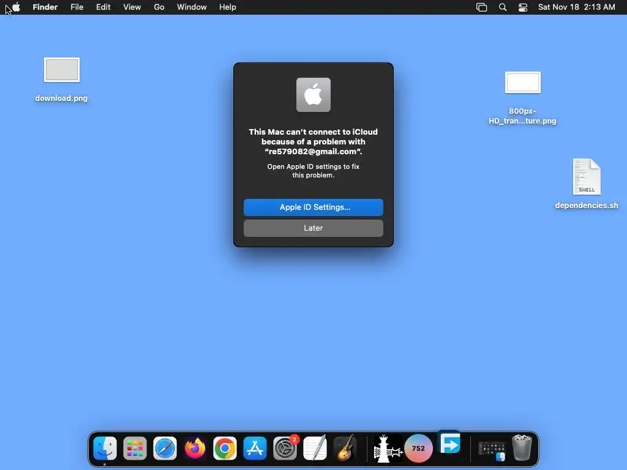This screenshot has height=470, width=627.
Task: Launch Google Chrome from the Dock
Action: (225, 448)
